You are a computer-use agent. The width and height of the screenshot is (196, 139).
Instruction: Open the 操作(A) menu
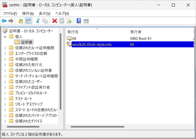[28, 14]
